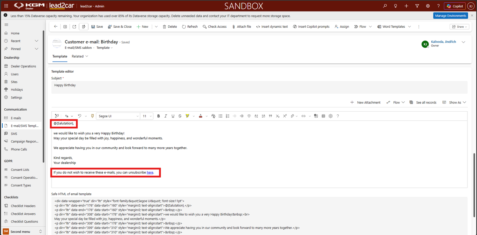Screen dimensions: 477x235
Task: Expand the Word Templates dropdown
Action: point(410,27)
